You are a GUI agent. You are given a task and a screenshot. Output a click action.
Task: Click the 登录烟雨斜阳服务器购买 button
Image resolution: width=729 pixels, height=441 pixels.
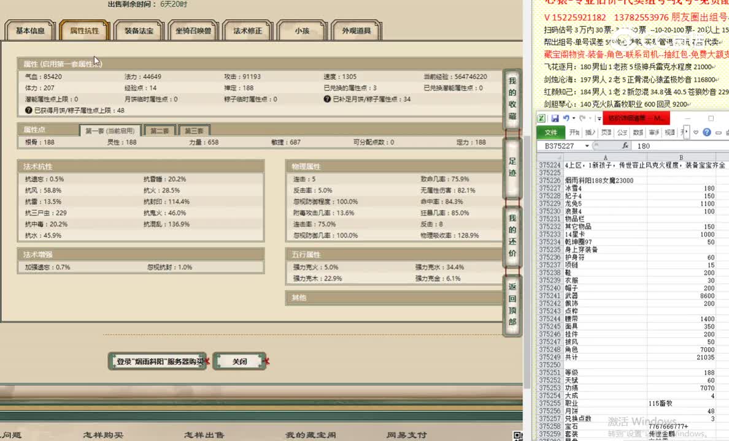(x=157, y=361)
